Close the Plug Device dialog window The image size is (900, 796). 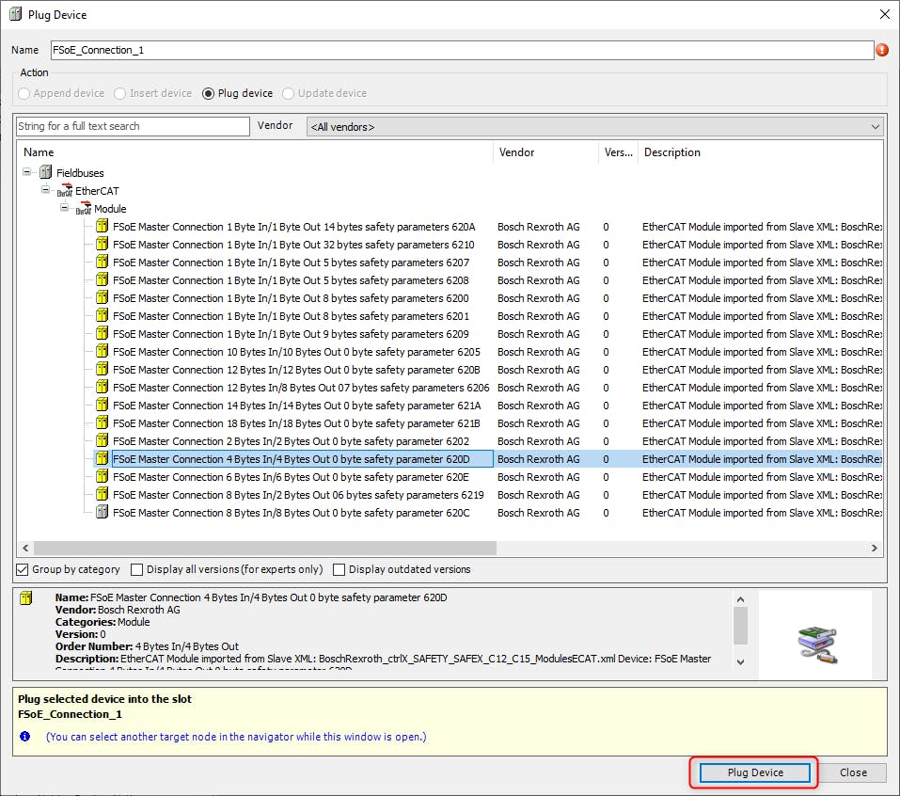[885, 14]
